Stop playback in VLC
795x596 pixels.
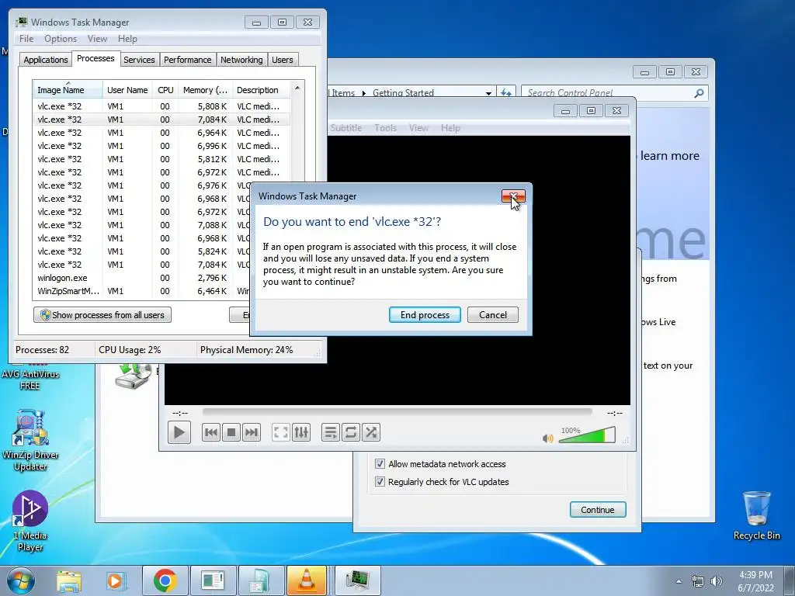[x=231, y=432]
